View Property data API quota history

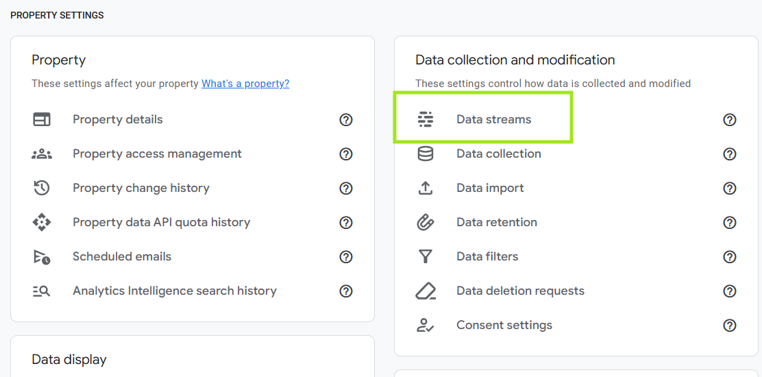pyautogui.click(x=161, y=223)
